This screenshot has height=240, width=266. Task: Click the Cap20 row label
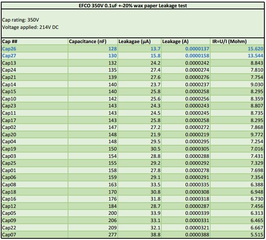pos(9,135)
